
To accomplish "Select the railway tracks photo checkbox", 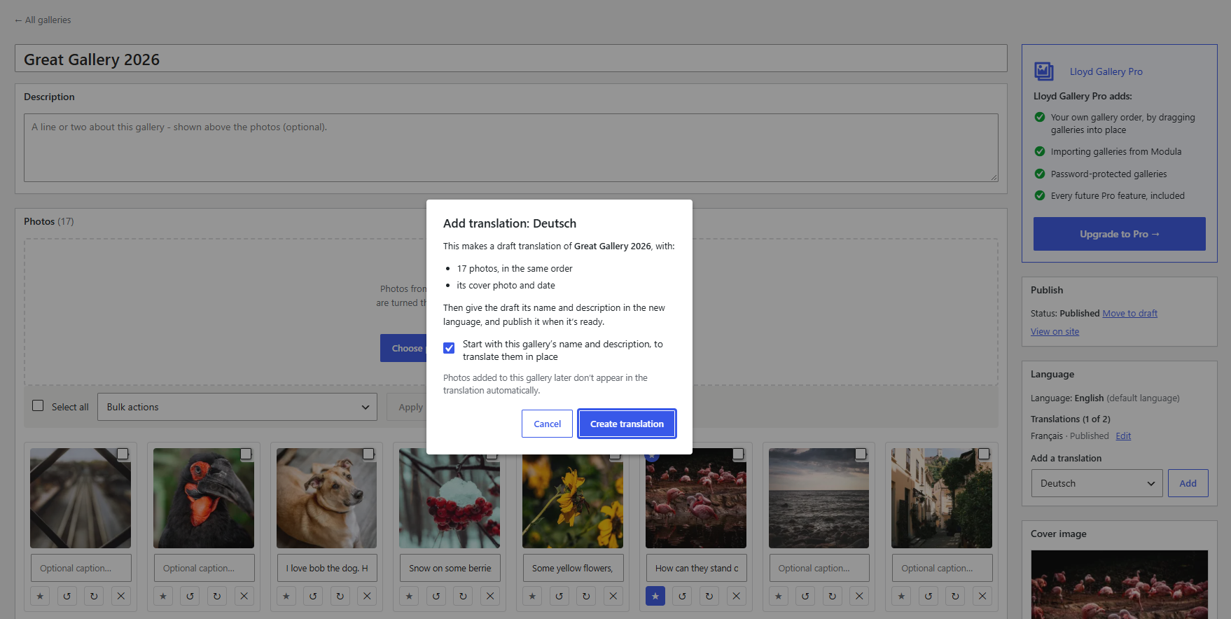I will point(123,454).
